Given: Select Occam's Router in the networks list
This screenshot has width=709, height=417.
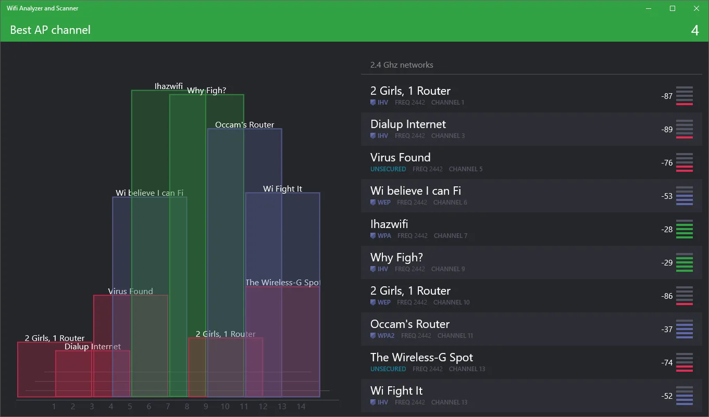Looking at the screenshot, I should (x=531, y=329).
